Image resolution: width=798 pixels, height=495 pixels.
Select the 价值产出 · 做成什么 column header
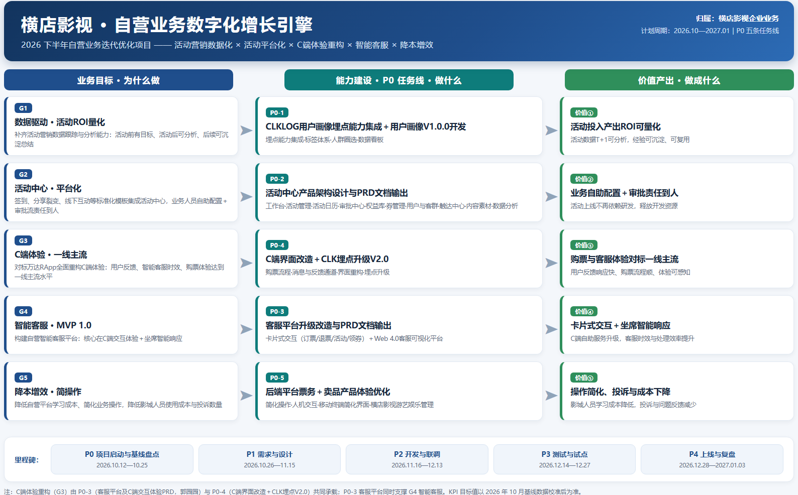pyautogui.click(x=679, y=80)
